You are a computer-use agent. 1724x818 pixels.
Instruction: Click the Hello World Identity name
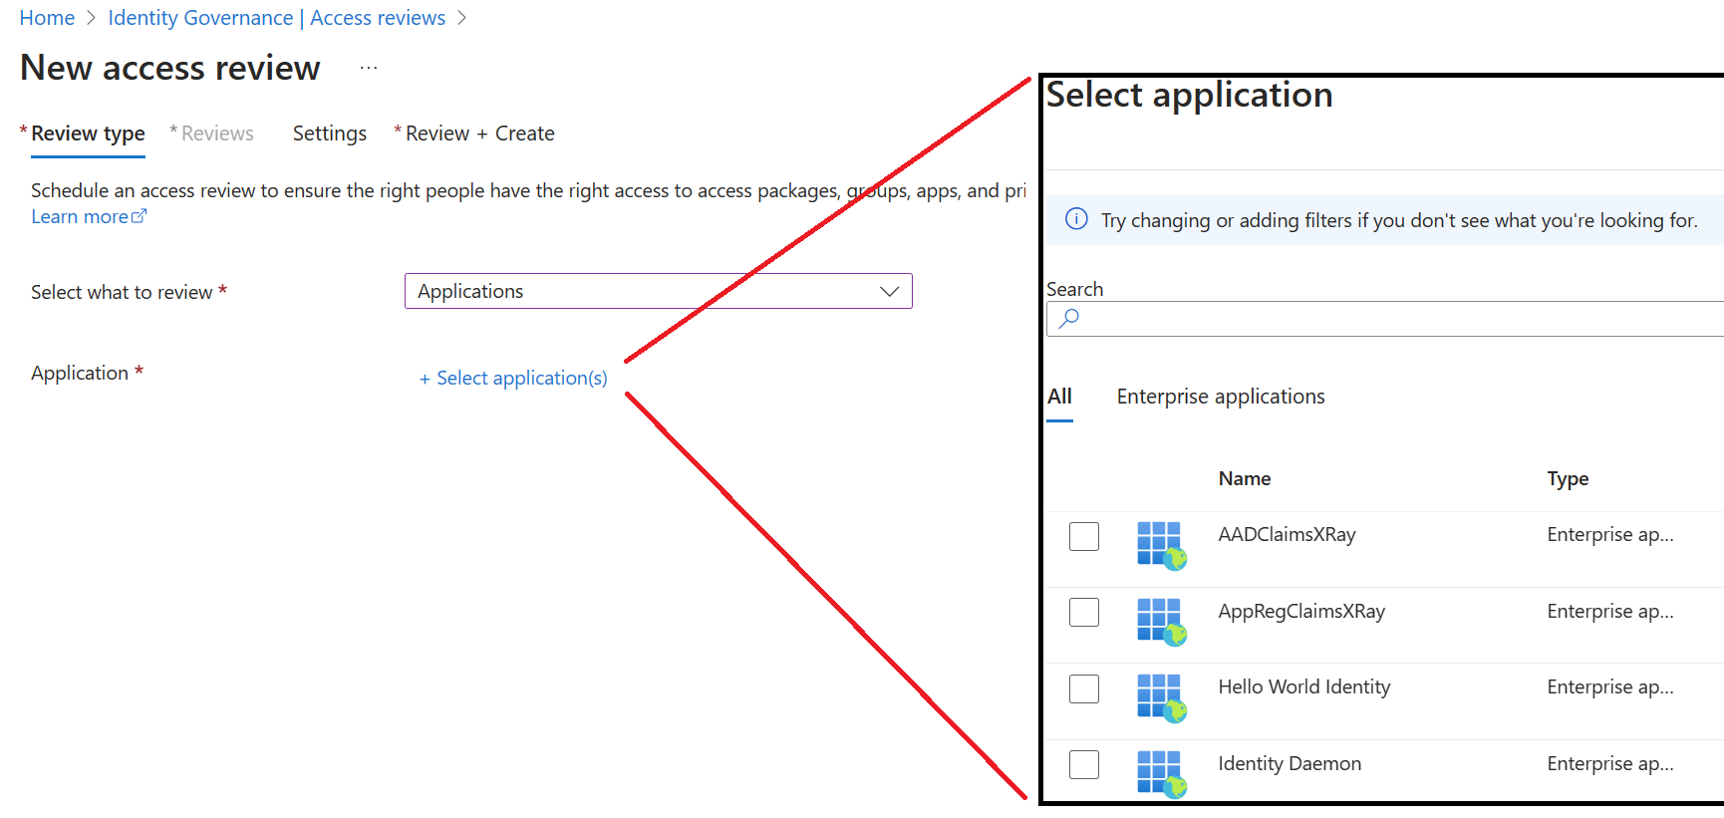1304,686
